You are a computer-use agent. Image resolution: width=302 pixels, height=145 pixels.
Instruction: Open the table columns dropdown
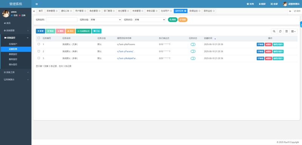tap(294, 31)
